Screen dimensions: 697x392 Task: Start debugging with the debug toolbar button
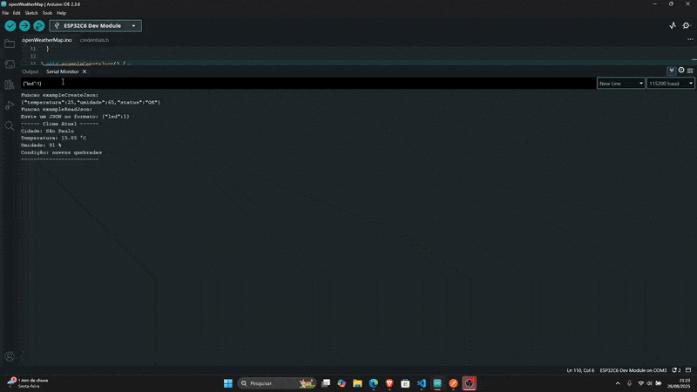point(39,26)
